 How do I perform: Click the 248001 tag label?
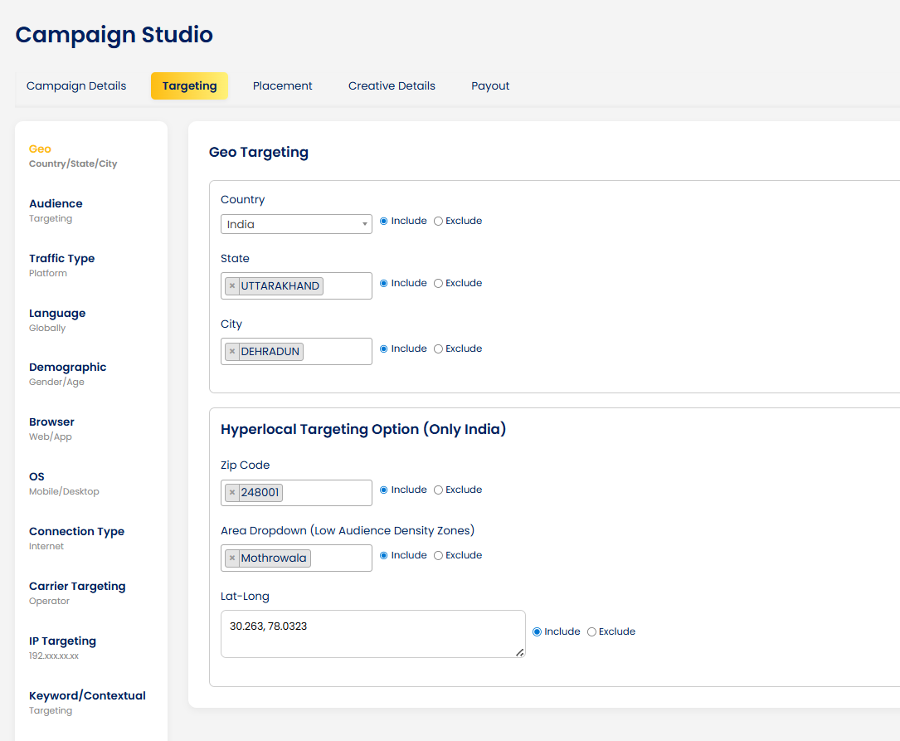point(260,492)
